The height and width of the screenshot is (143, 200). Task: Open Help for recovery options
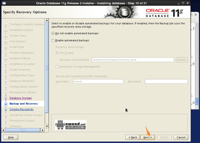[x=11, y=138]
